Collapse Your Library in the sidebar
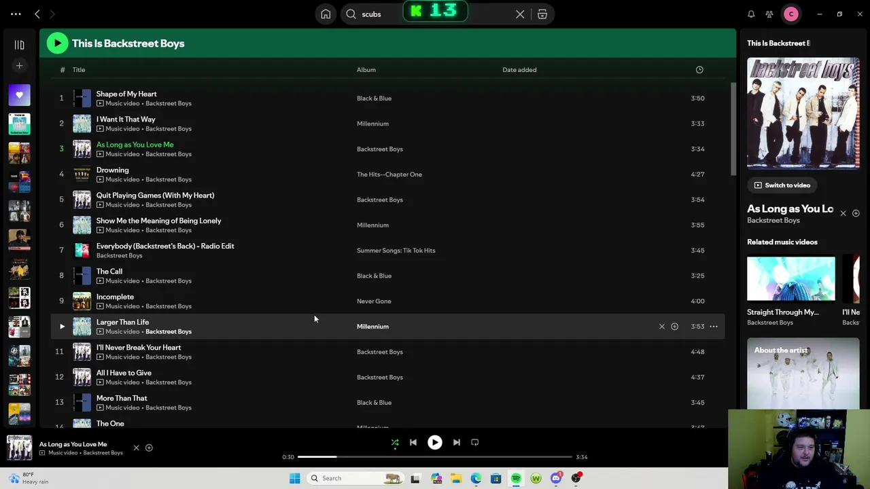870x489 pixels. tap(19, 45)
